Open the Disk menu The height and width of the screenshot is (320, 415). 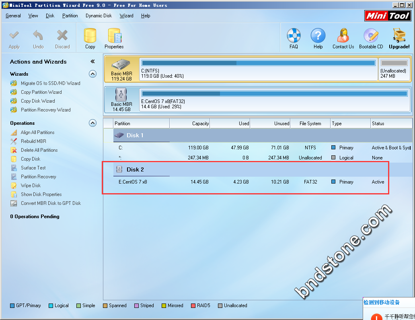tap(50, 16)
